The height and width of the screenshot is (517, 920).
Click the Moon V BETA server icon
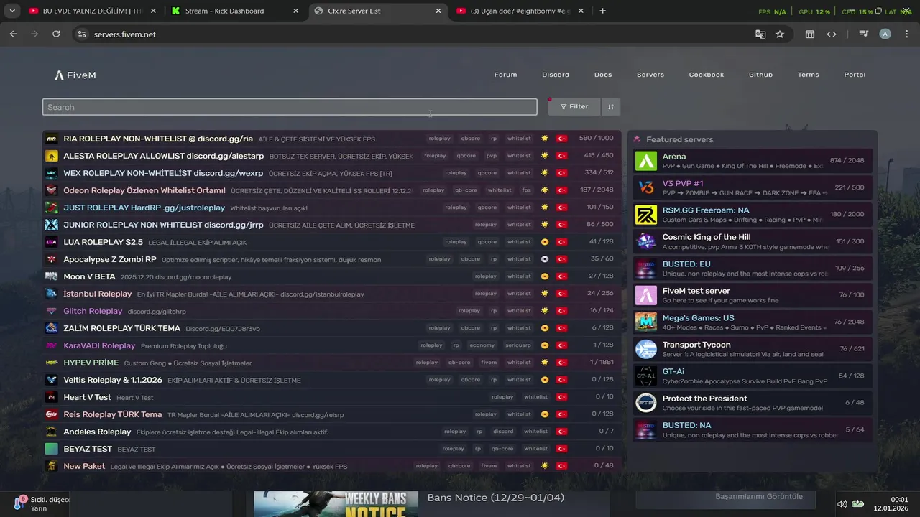(52, 276)
